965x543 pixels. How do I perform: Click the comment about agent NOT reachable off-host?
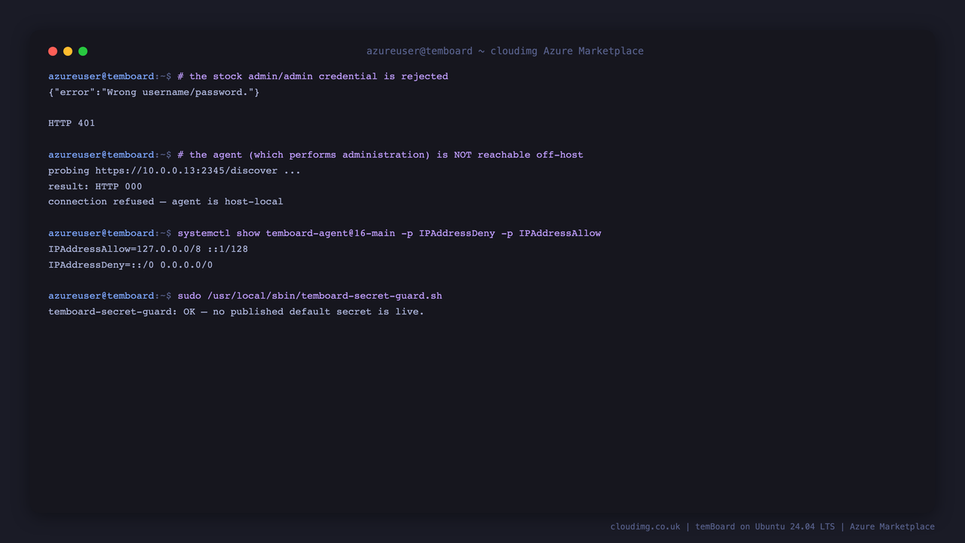[381, 155]
